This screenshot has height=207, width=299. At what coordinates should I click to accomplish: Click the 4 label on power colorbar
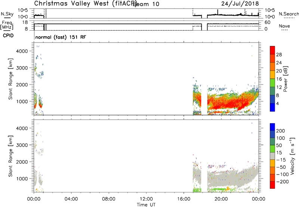[x=277, y=103]
